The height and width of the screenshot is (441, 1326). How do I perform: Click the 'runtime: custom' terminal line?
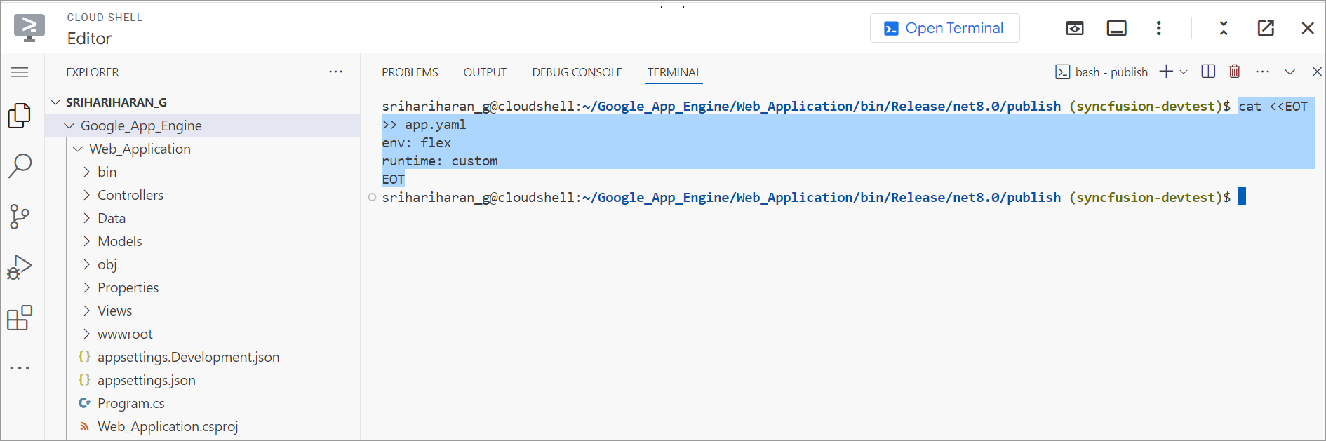click(x=440, y=161)
